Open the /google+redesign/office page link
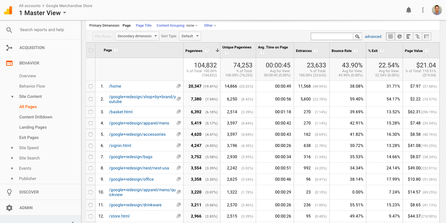 (x=131, y=179)
